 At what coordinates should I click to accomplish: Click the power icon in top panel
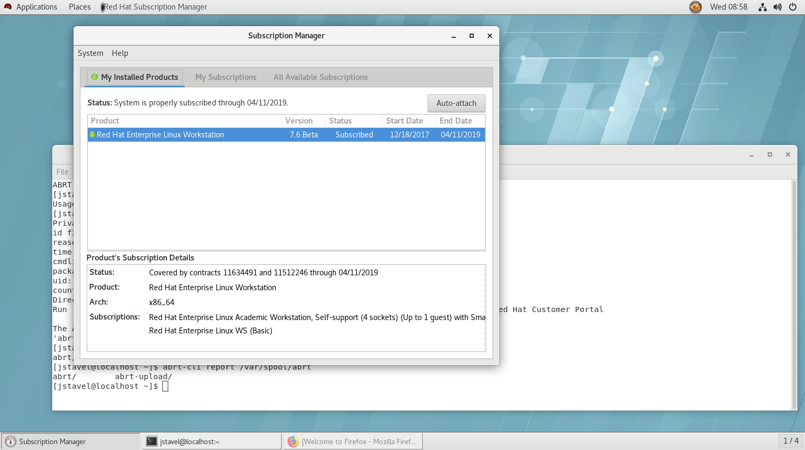click(792, 7)
